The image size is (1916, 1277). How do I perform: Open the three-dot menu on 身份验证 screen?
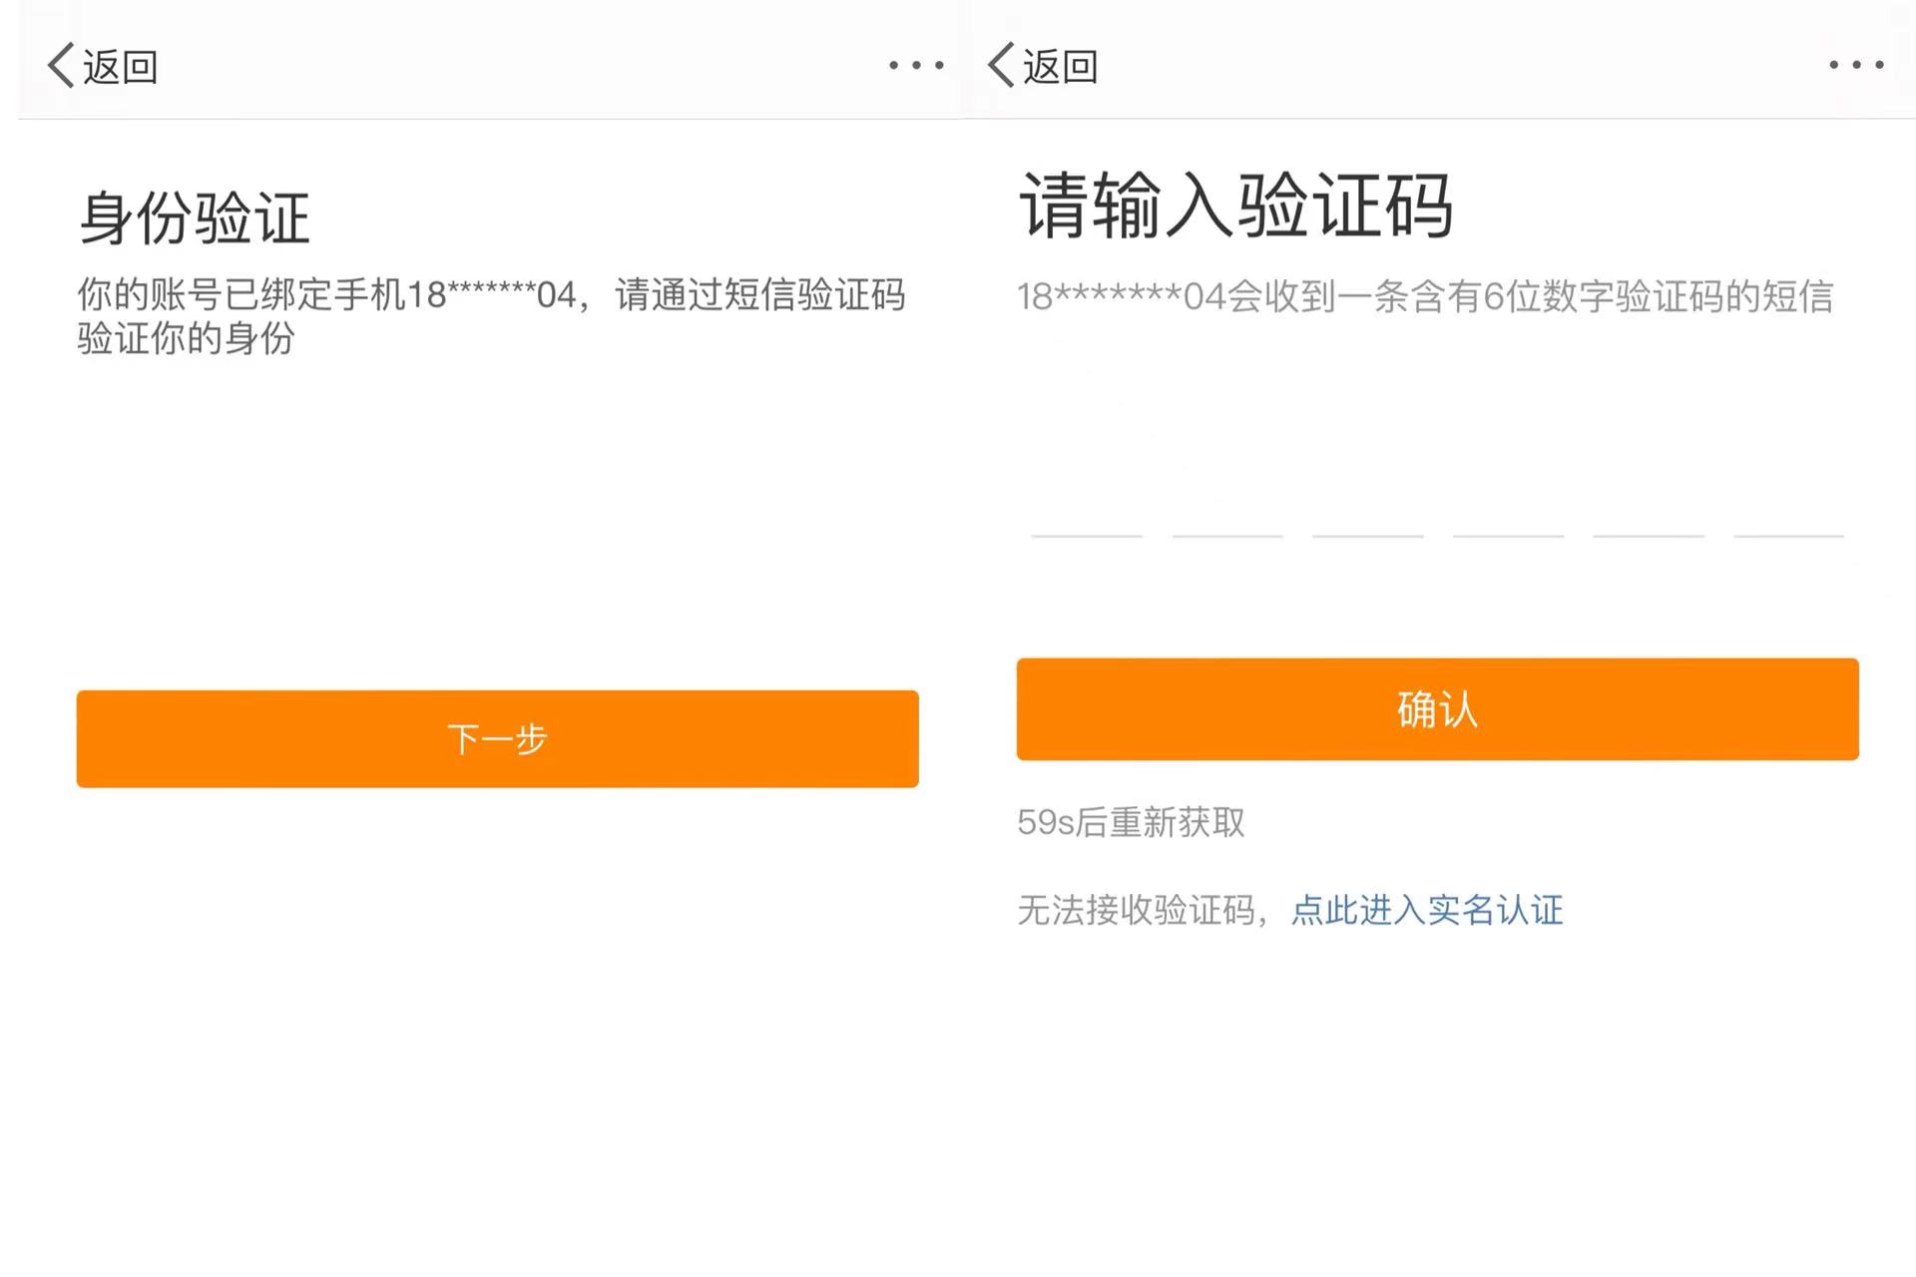tap(916, 66)
